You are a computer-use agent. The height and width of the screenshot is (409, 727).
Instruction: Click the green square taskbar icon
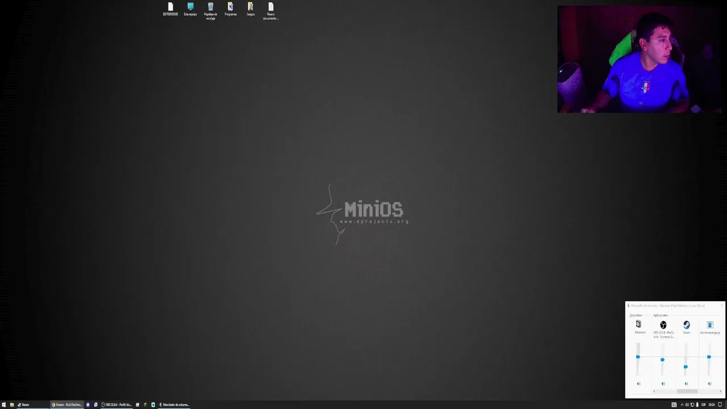153,404
